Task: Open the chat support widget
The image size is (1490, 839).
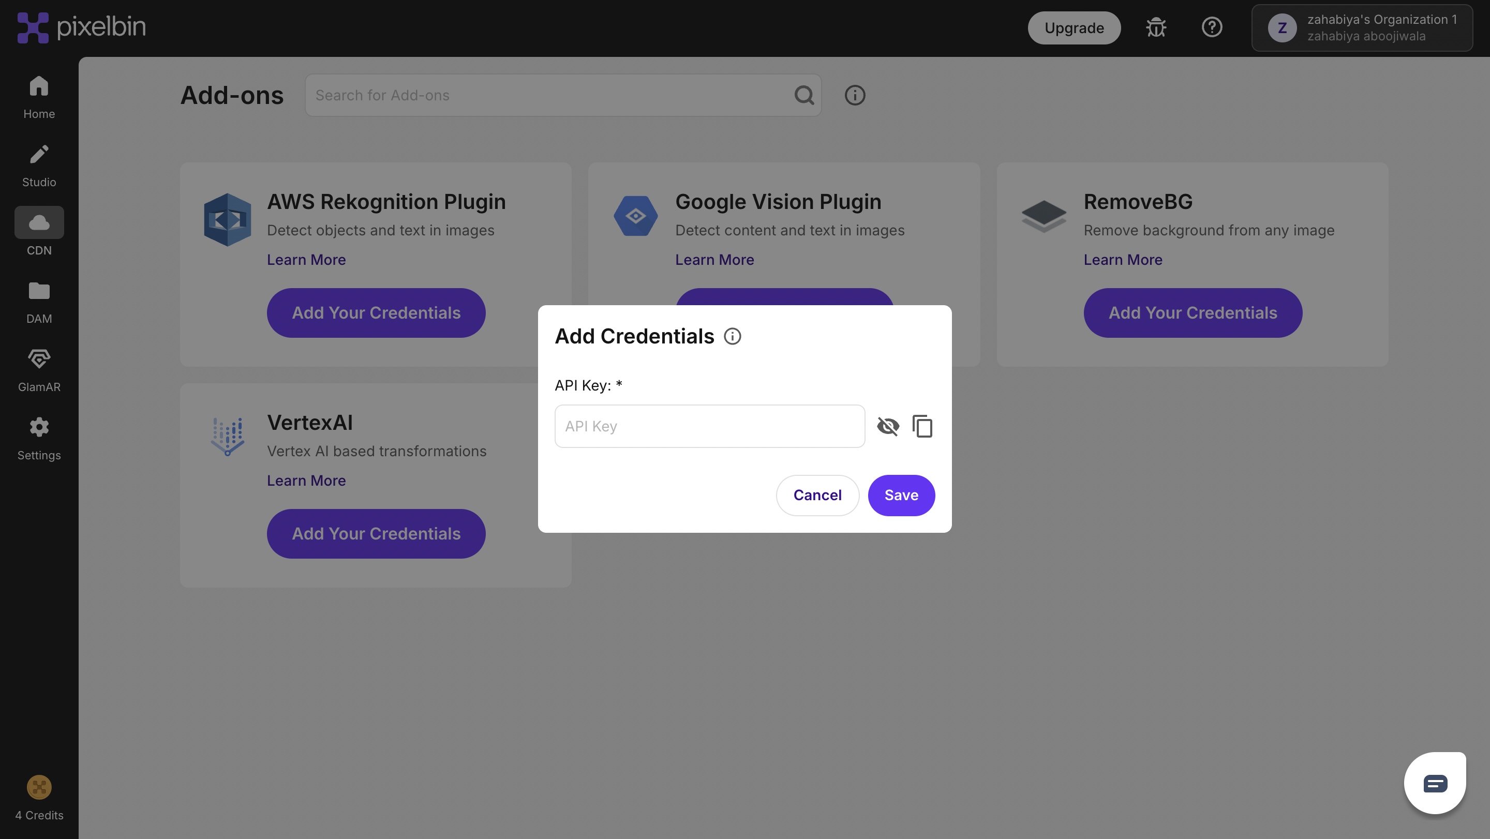Action: tap(1435, 783)
